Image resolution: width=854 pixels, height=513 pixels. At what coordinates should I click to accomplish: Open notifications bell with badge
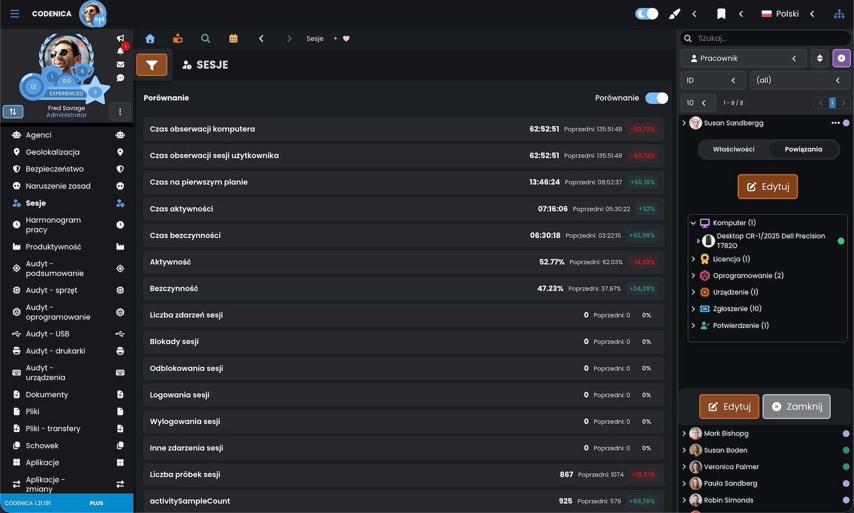pyautogui.click(x=121, y=51)
